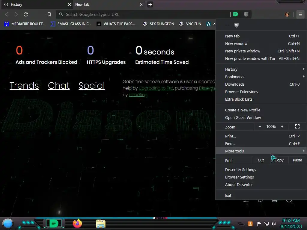Select Open Guest Window

pos(261,117)
